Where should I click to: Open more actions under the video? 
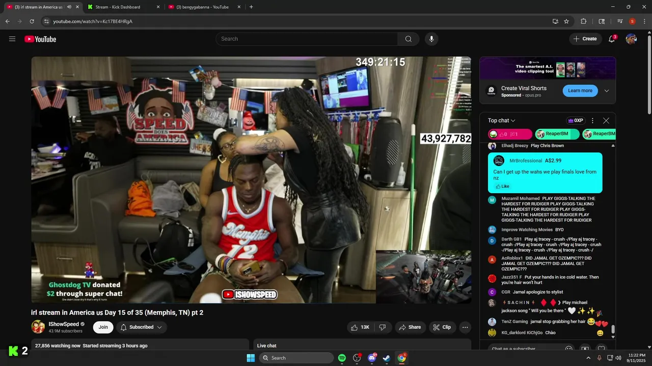(465, 327)
